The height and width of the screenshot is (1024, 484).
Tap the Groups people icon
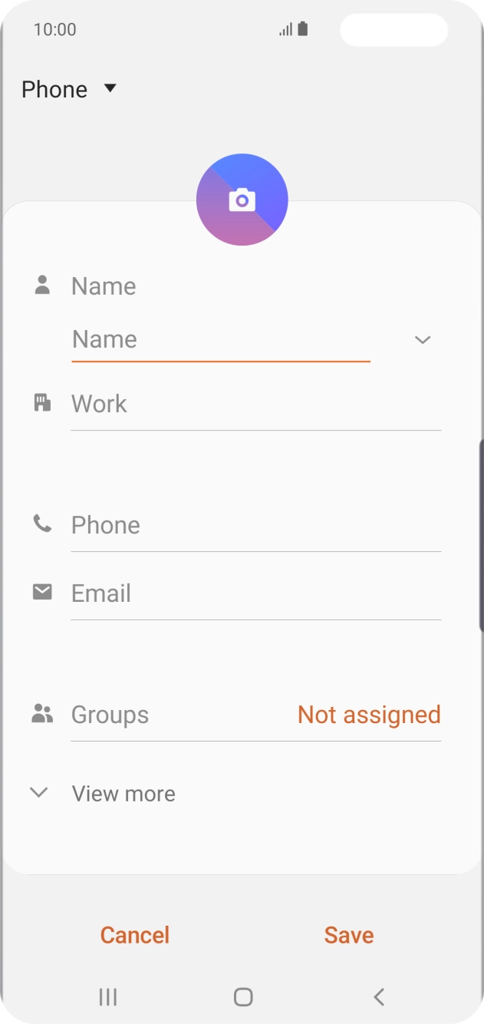point(43,712)
